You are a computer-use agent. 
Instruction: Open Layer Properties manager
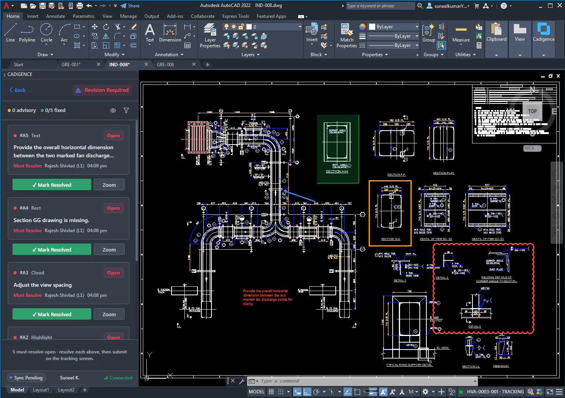click(210, 35)
